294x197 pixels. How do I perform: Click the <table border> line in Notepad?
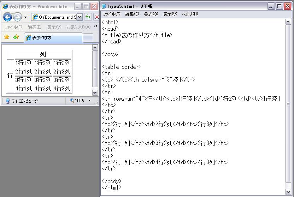pos(122,67)
